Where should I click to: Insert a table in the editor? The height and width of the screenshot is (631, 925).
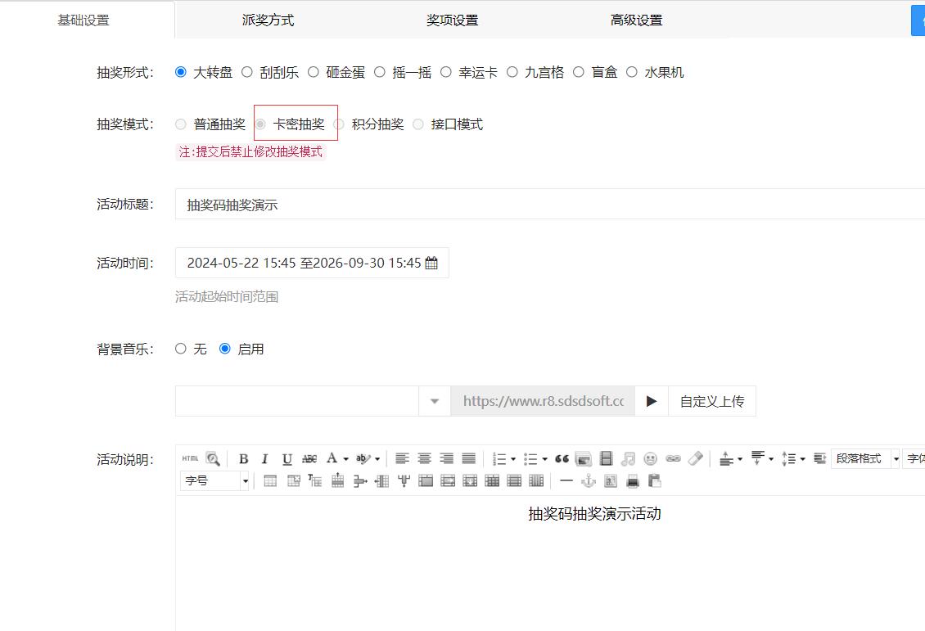pos(270,480)
